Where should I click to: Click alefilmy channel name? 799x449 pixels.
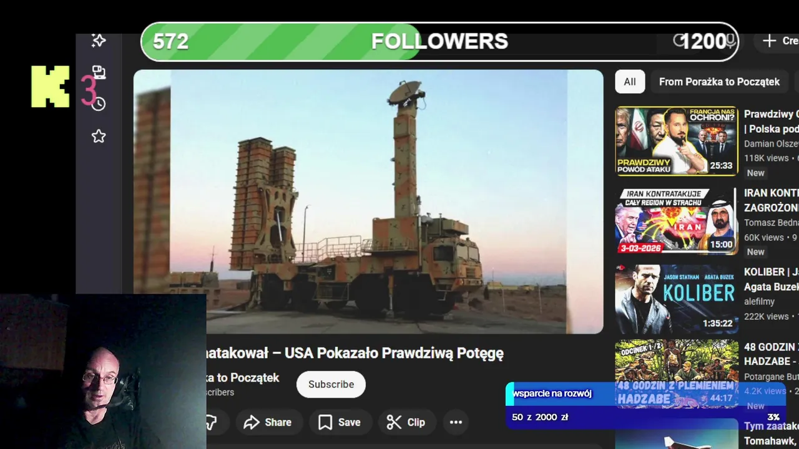759,301
